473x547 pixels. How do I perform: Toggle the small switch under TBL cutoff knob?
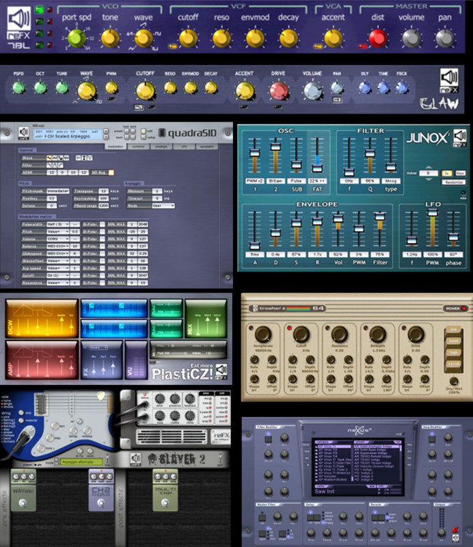[x=172, y=46]
